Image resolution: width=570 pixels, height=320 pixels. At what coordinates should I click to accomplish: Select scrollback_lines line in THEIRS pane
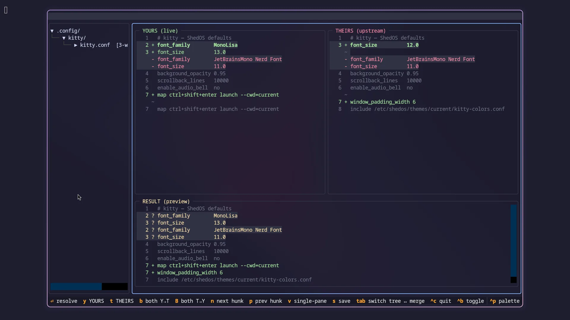(380, 81)
